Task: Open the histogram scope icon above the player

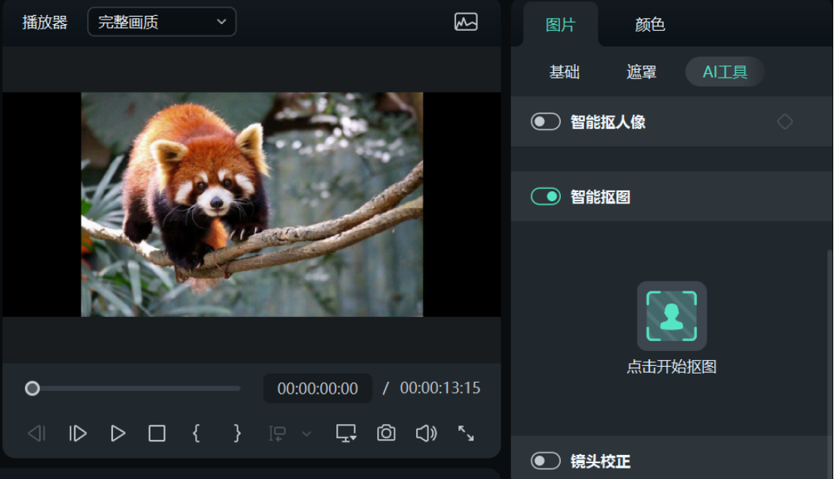Action: pyautogui.click(x=467, y=22)
